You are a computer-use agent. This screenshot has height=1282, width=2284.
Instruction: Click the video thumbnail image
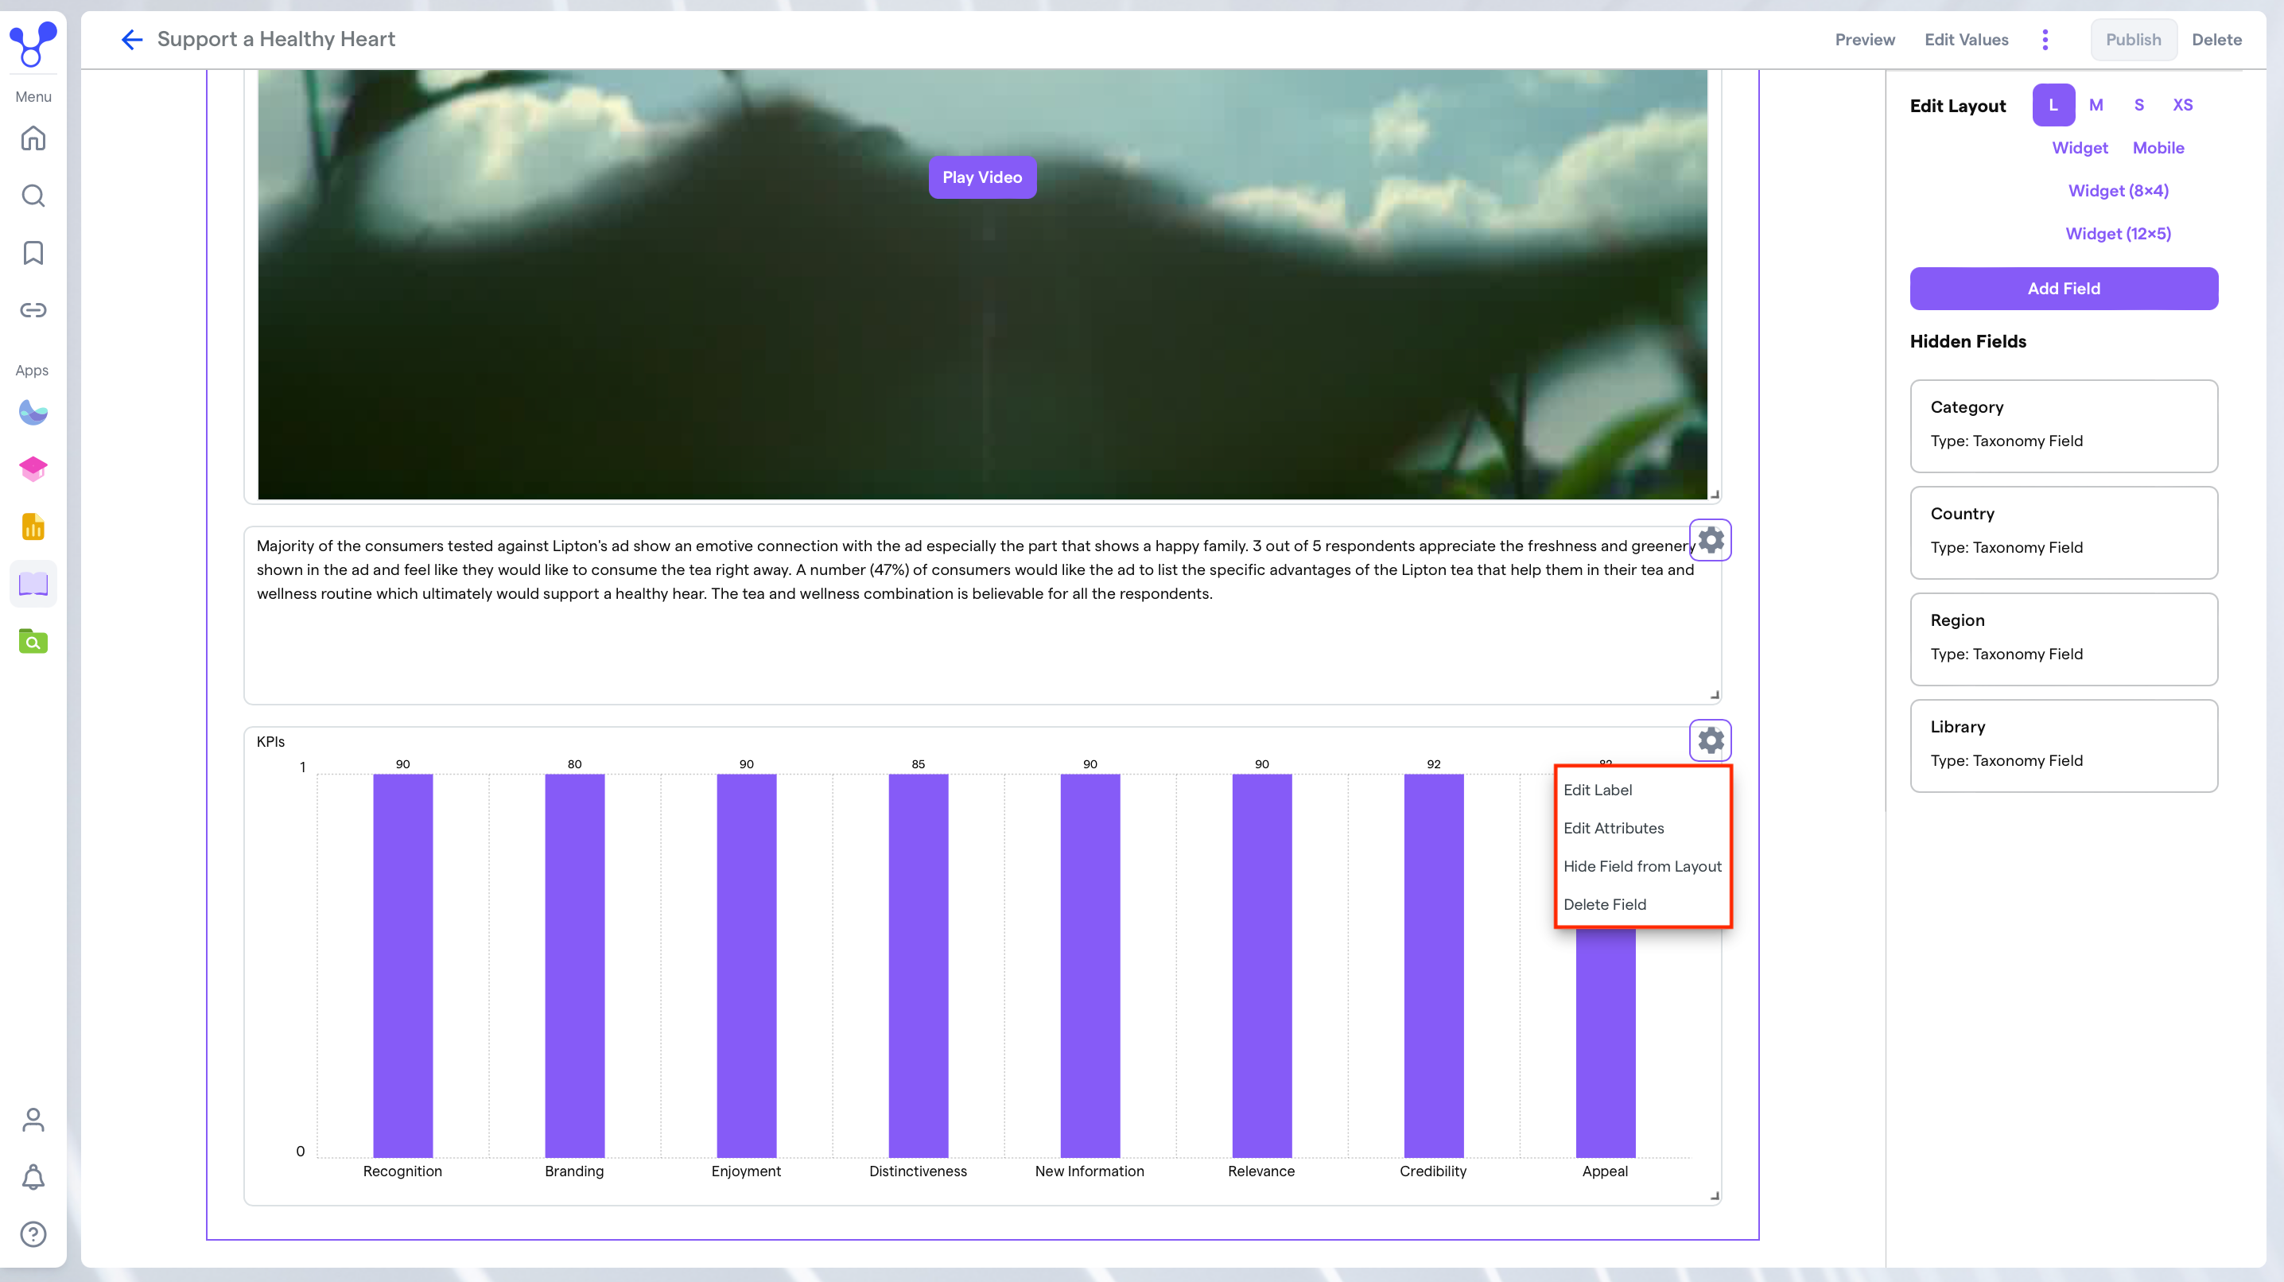point(981,285)
